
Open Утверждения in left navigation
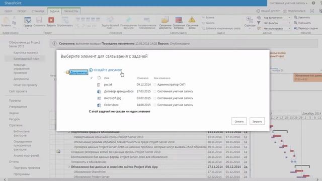[18, 107]
